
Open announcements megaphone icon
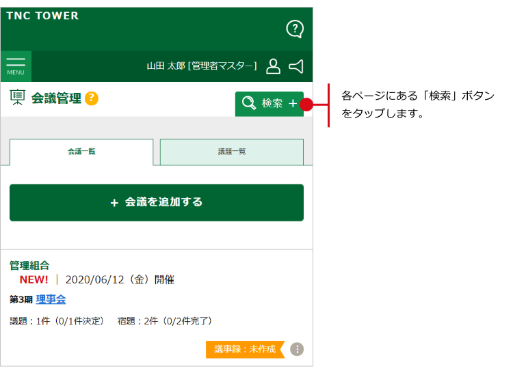295,66
